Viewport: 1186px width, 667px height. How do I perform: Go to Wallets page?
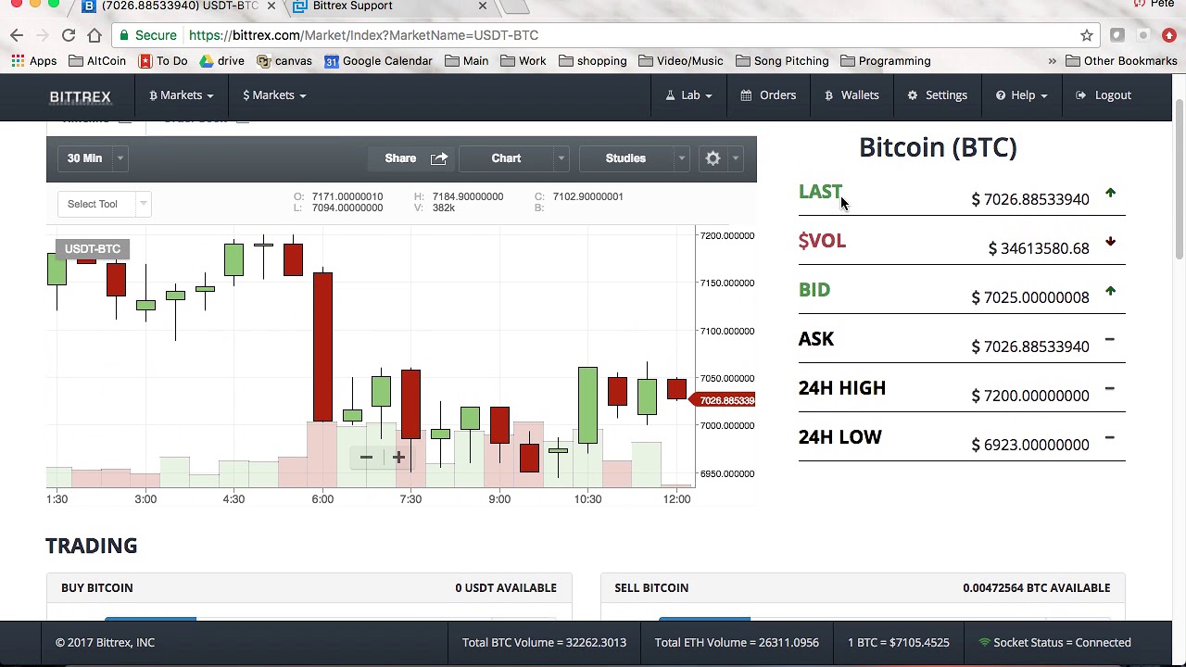852,95
